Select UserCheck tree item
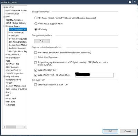138x136 pixels. [11, 98]
